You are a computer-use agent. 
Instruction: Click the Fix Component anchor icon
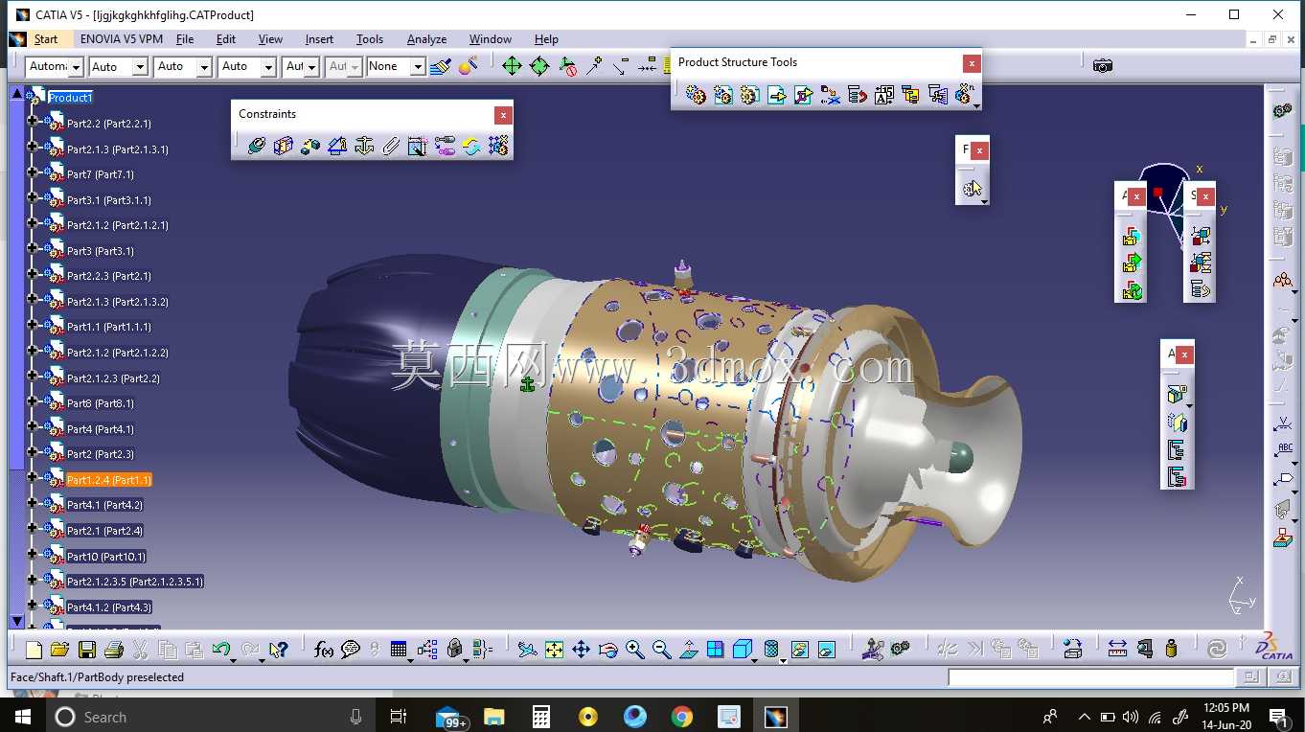click(364, 146)
